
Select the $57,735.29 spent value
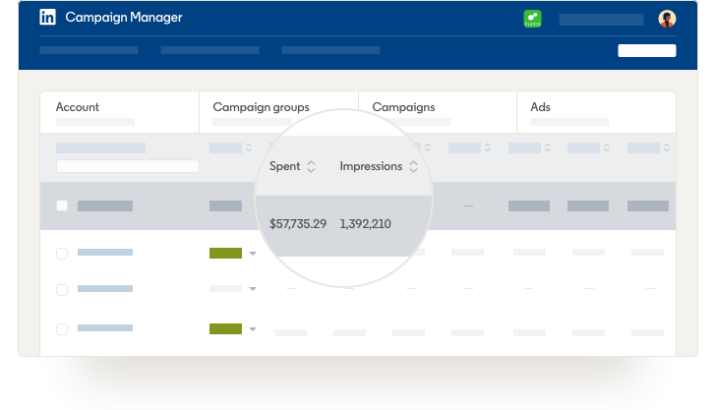point(298,224)
